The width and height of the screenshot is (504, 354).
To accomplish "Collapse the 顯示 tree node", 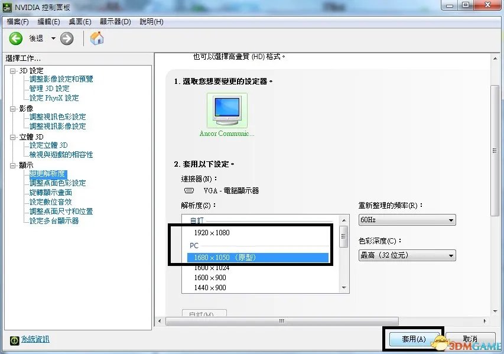I will click(13, 165).
